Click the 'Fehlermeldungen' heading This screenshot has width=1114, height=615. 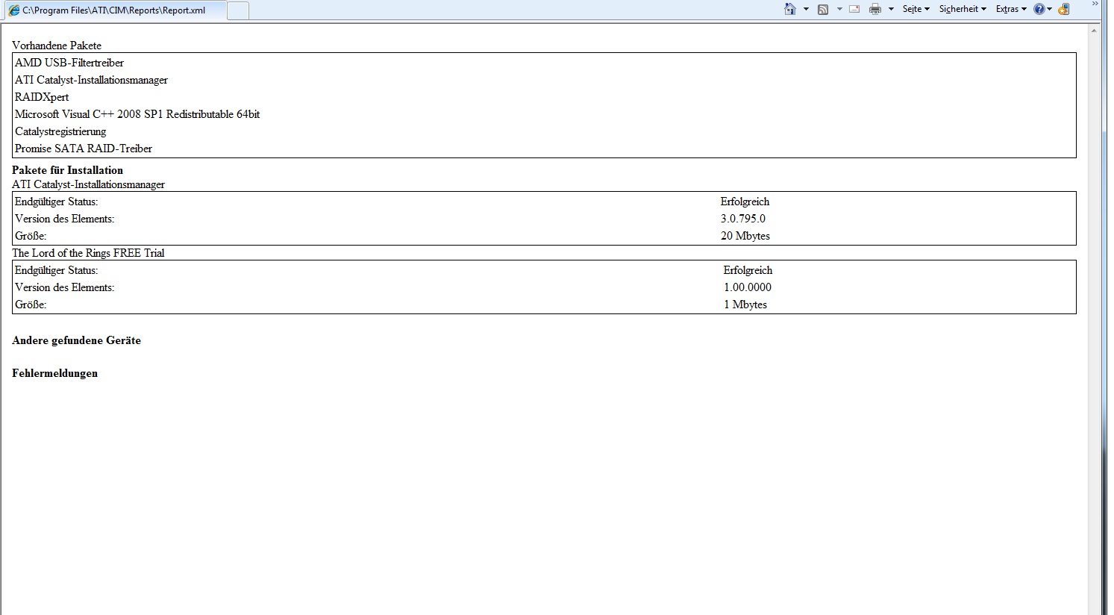pos(54,373)
